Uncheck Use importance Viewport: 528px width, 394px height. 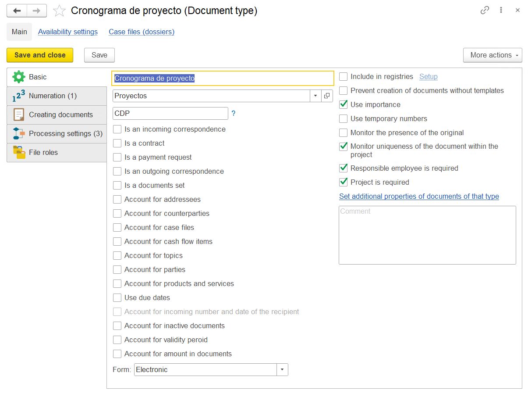pos(343,104)
